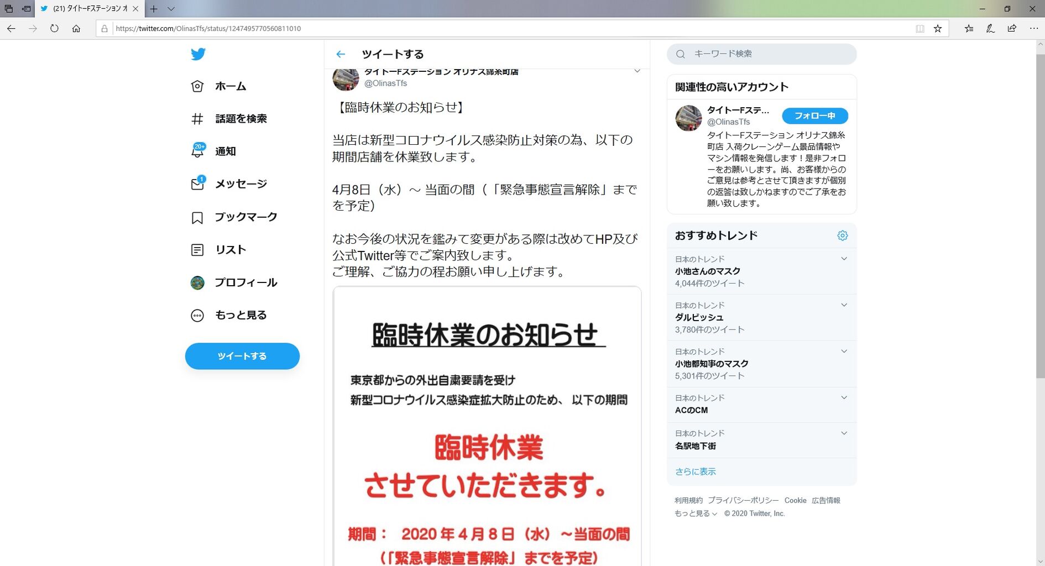Screen dimensions: 1045x566
Task: Expand options for 小池都知事のマスク trend
Action: click(844, 351)
